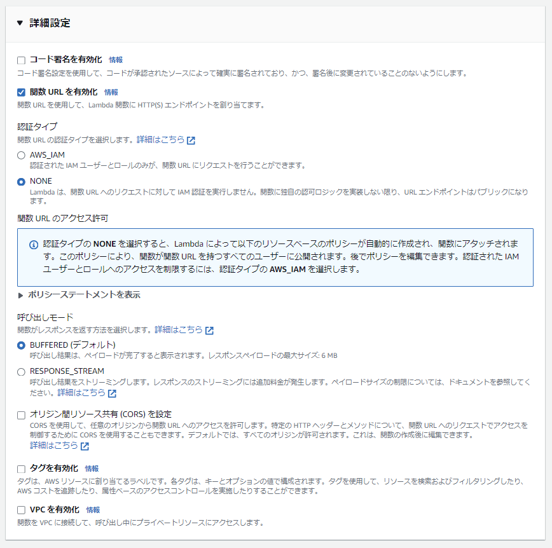Select the AWS_IAM radio button
Image resolution: width=552 pixels, height=548 pixels.
(22, 155)
